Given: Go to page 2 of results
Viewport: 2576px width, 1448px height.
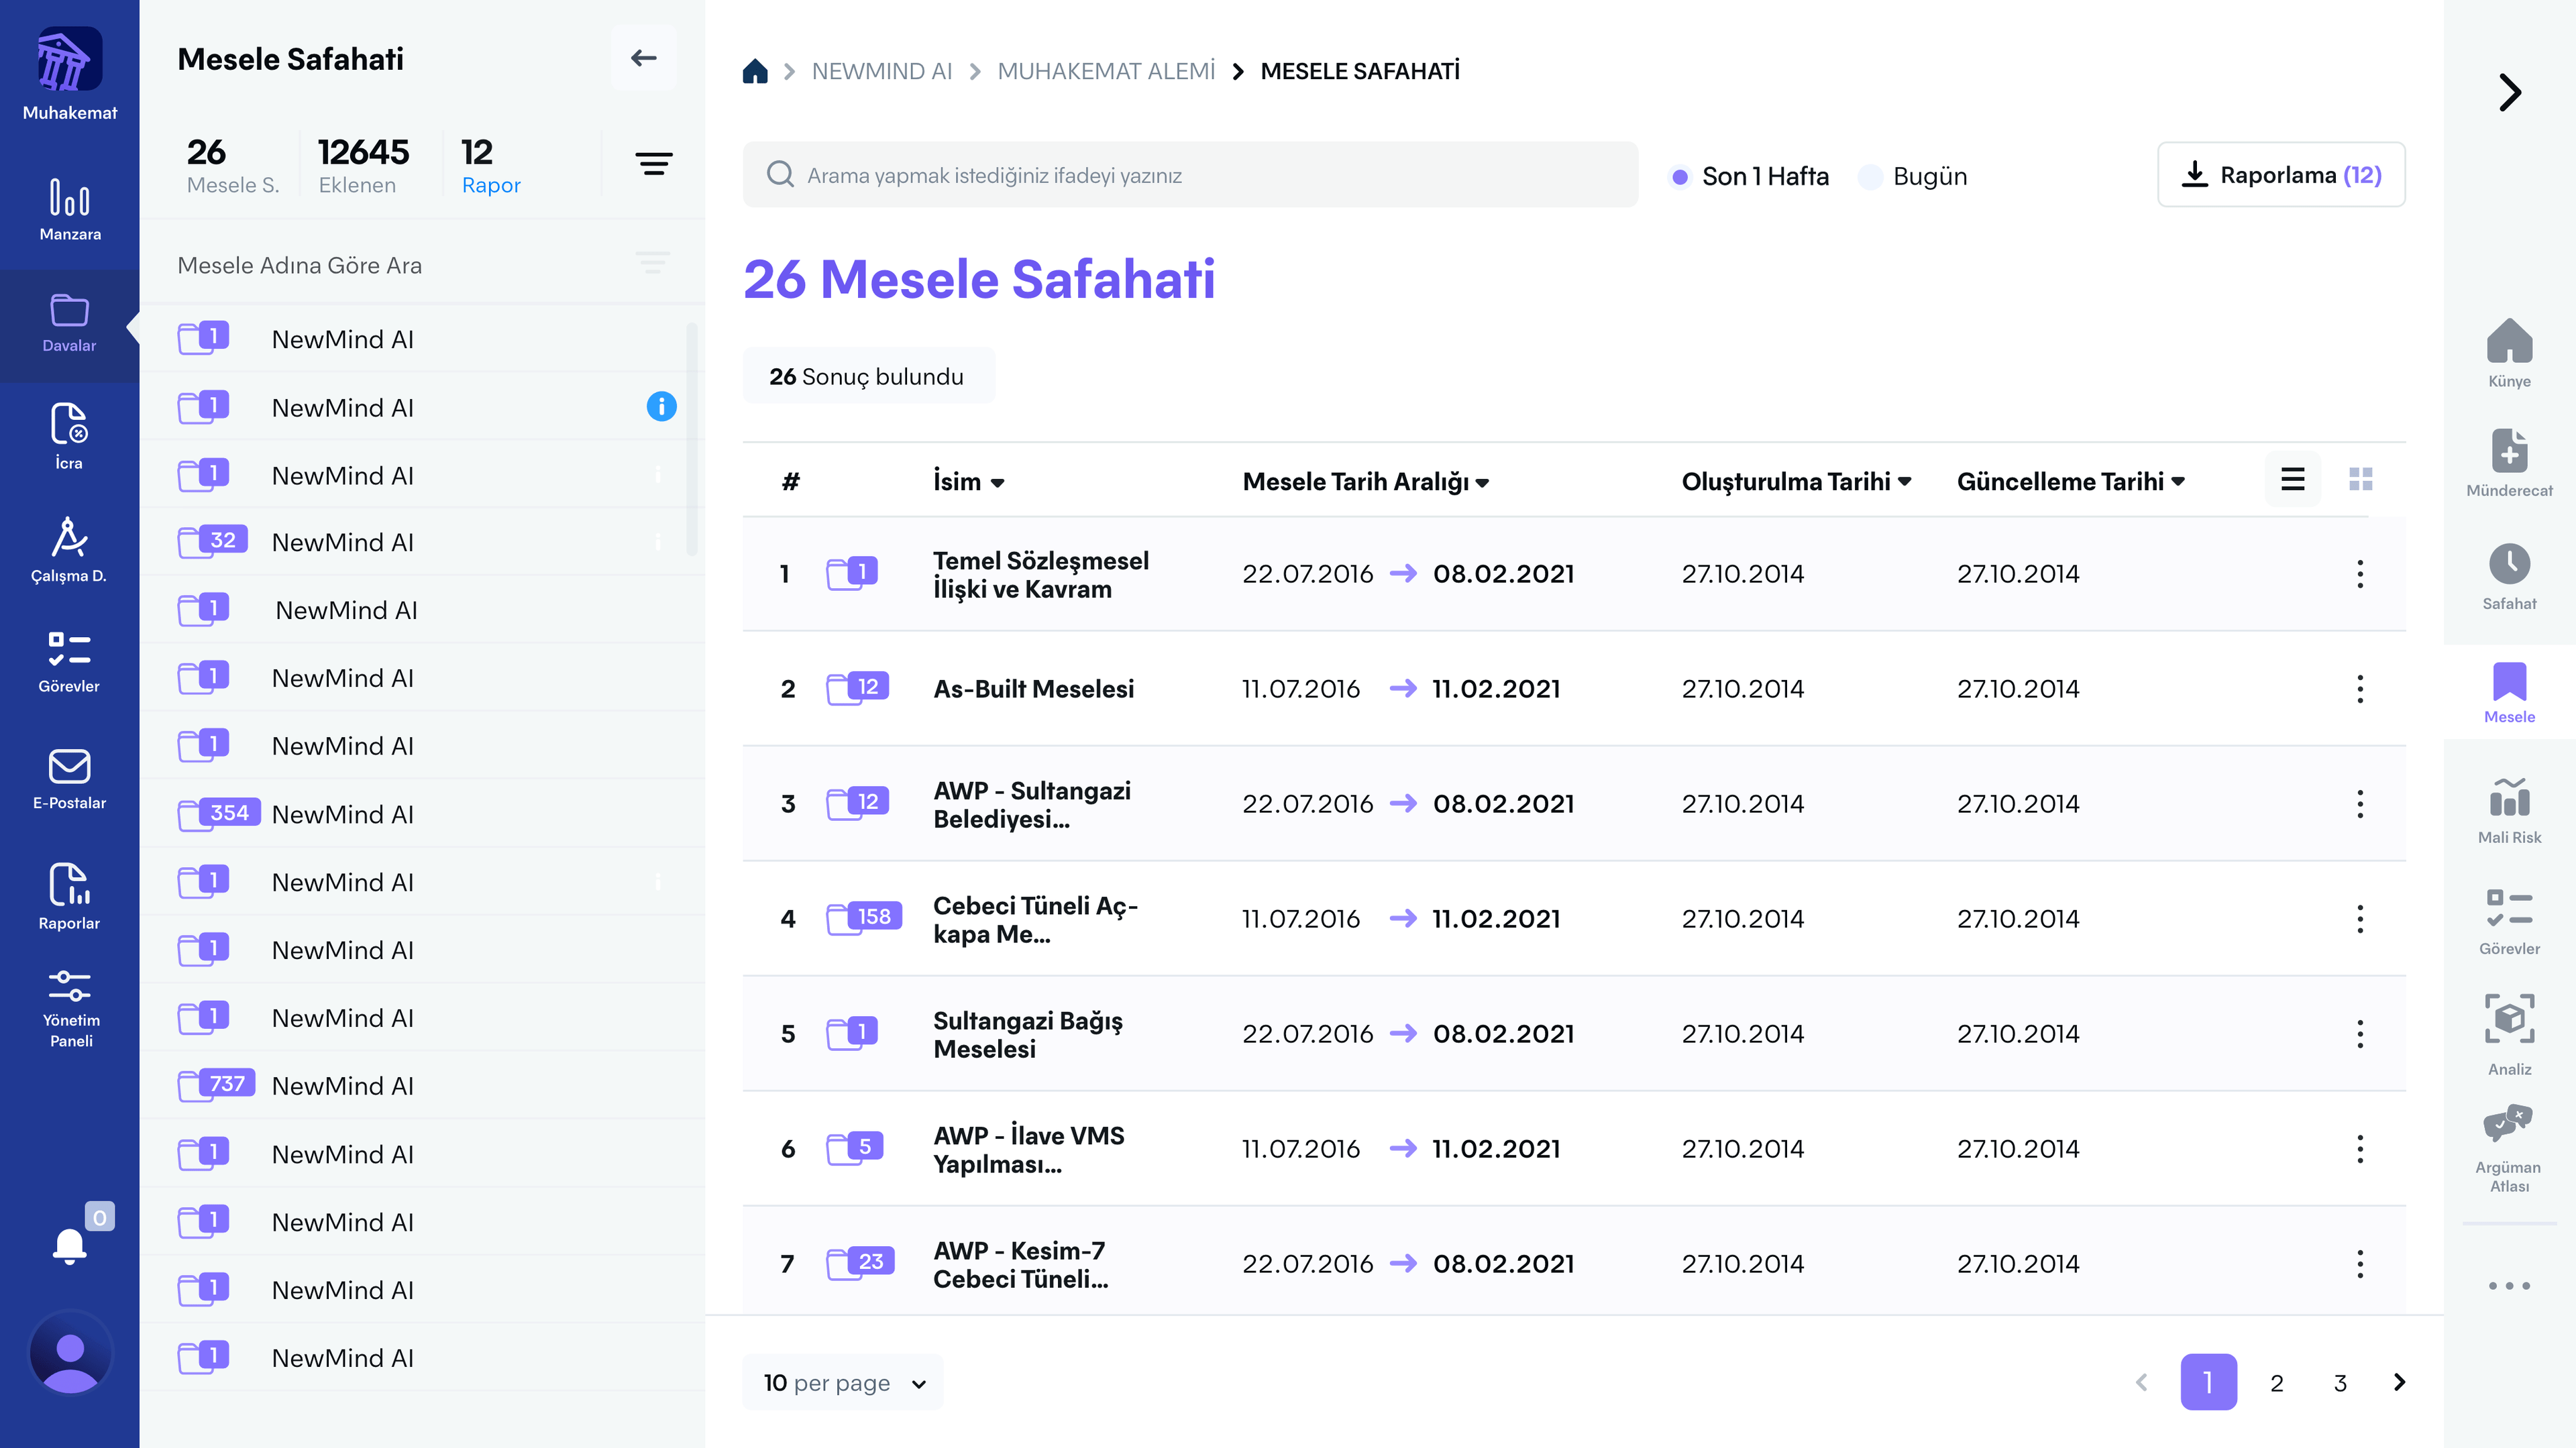Looking at the screenshot, I should [x=2276, y=1382].
